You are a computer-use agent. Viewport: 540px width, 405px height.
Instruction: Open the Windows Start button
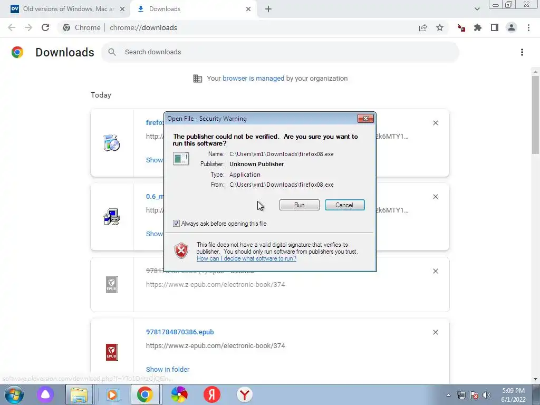pyautogui.click(x=14, y=394)
